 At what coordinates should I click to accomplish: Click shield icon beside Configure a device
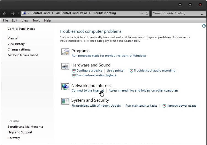click(74, 71)
